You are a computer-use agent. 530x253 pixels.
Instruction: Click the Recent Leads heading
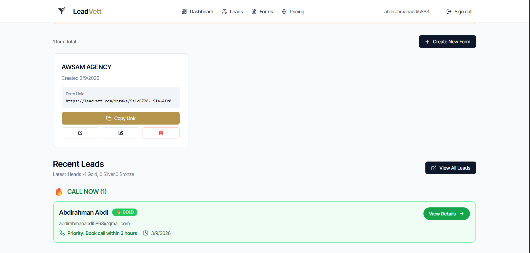78,164
